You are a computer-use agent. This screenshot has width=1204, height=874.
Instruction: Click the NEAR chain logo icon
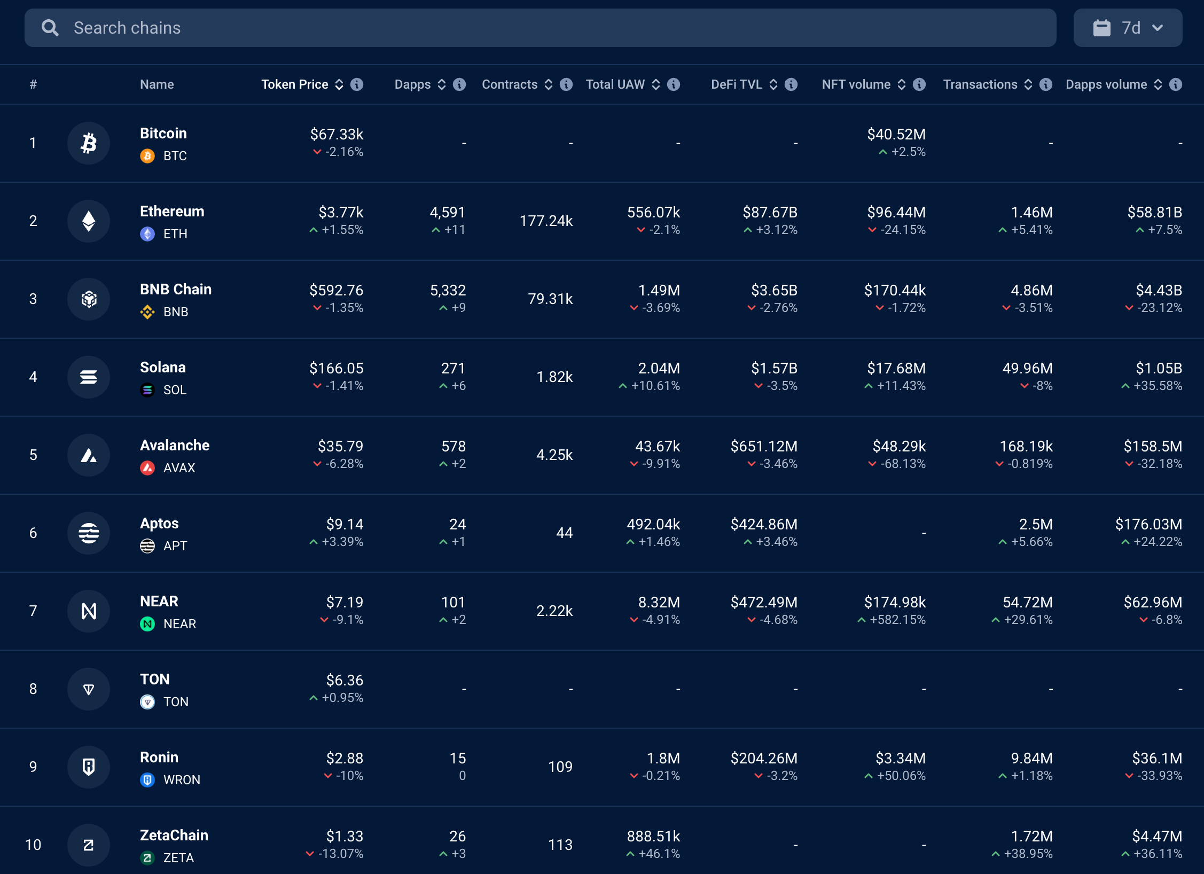[89, 611]
